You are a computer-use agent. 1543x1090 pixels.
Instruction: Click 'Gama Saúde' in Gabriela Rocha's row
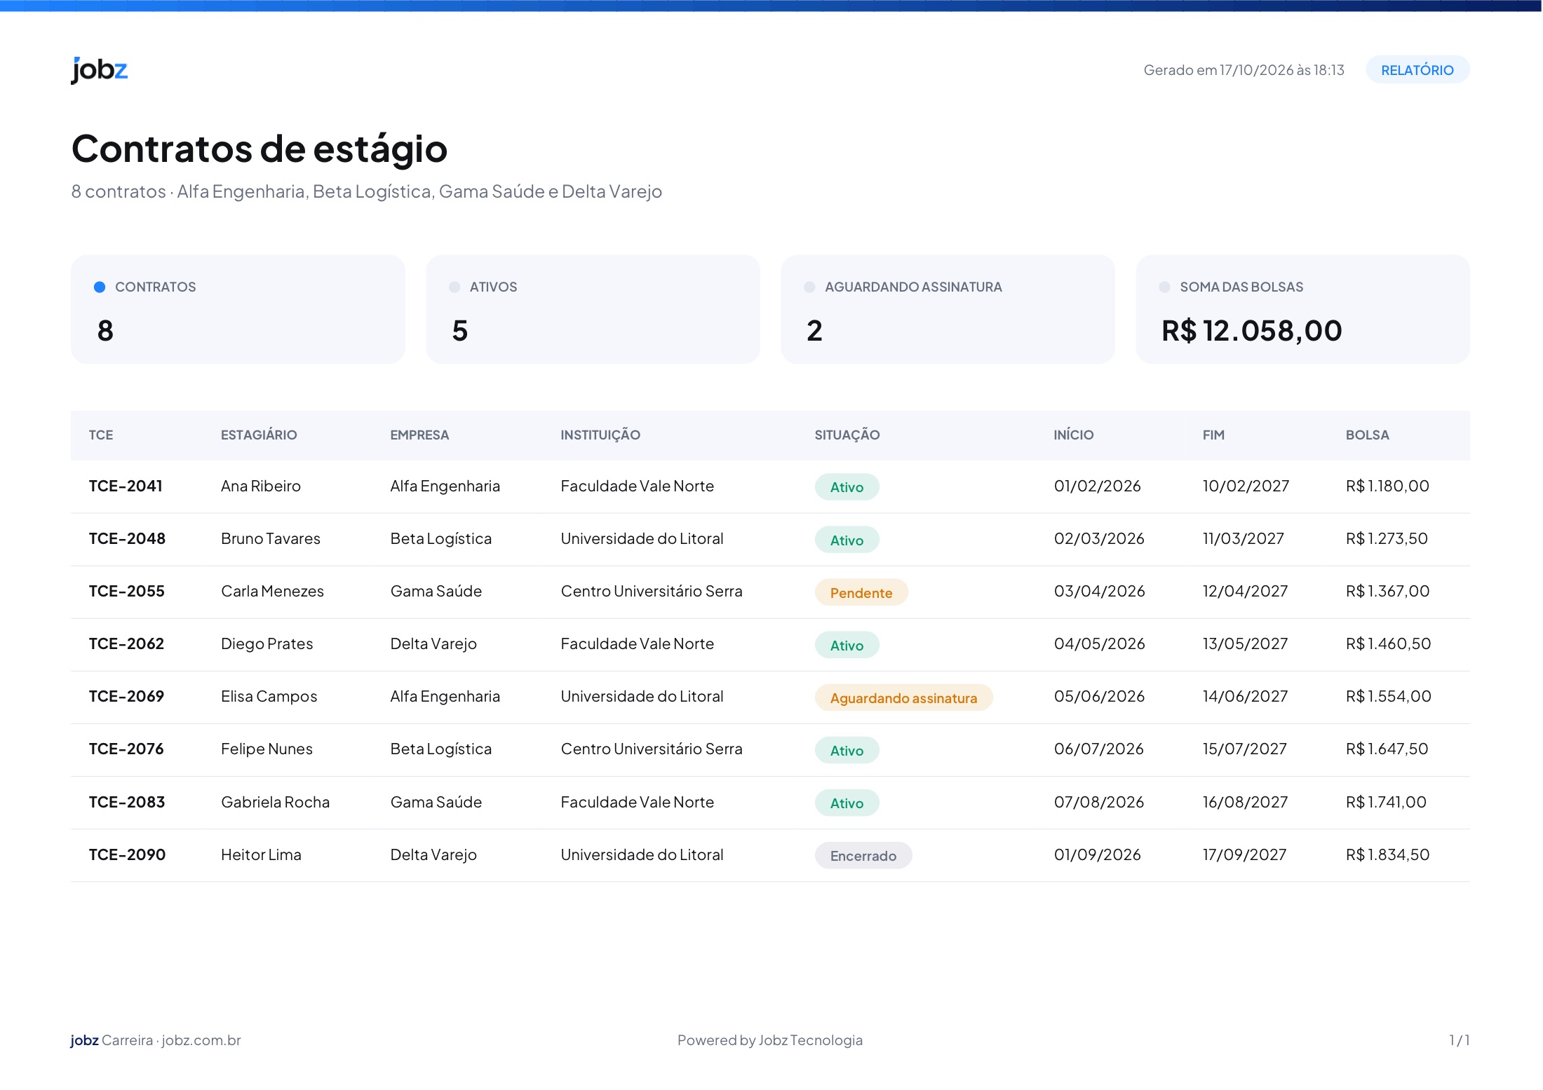436,802
